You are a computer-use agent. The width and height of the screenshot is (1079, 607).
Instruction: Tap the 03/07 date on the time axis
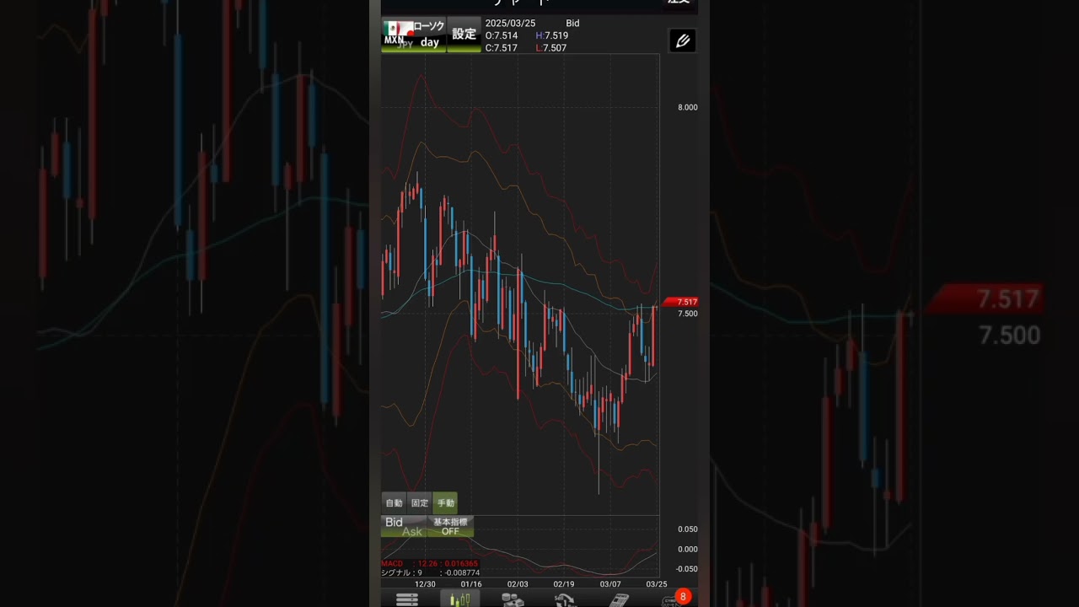click(610, 583)
